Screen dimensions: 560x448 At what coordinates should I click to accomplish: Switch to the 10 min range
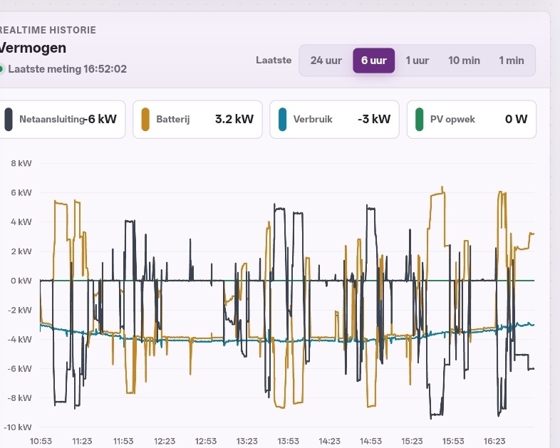point(464,61)
